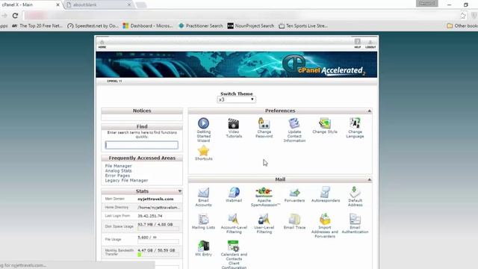Click the myjettravels.com main domain value
Viewport: 478px width, 269px height.
pos(155,199)
